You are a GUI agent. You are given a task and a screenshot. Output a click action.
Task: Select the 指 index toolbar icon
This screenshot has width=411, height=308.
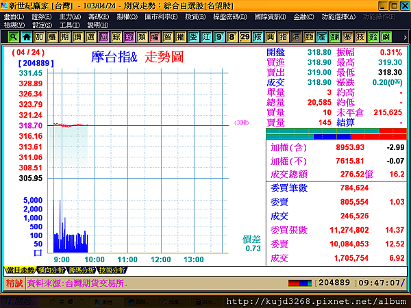point(283,37)
